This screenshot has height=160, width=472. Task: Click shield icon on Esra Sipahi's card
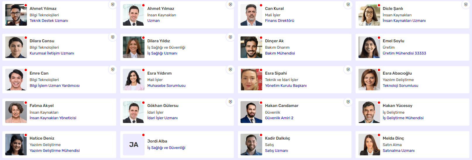(348, 69)
